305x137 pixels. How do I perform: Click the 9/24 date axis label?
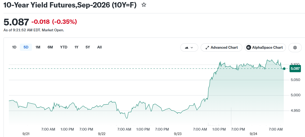[x=253, y=134]
